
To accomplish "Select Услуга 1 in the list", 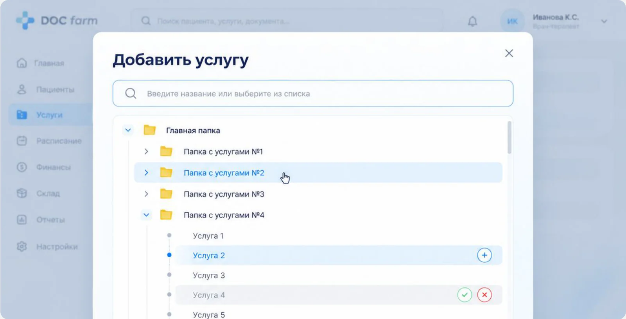I will [208, 236].
